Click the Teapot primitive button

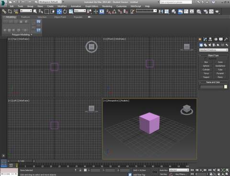point(206,77)
